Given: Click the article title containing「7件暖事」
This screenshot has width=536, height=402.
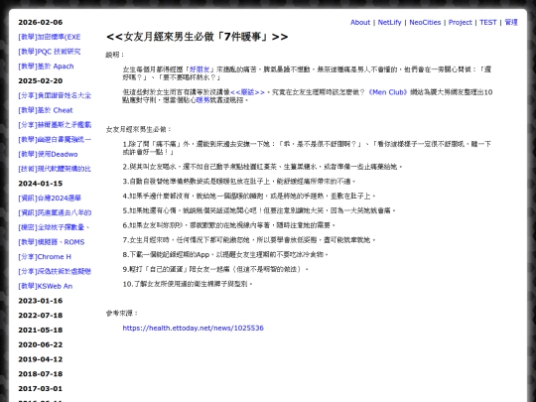Looking at the screenshot, I should (198, 37).
